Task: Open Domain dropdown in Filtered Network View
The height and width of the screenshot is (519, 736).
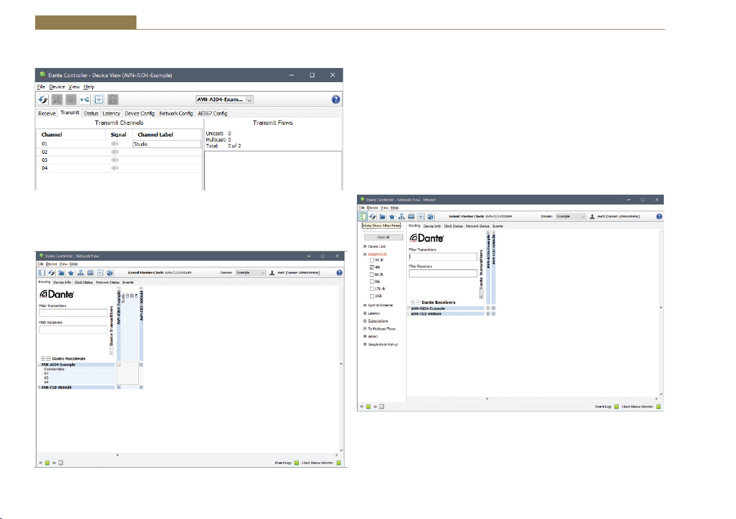Action: pos(571,216)
